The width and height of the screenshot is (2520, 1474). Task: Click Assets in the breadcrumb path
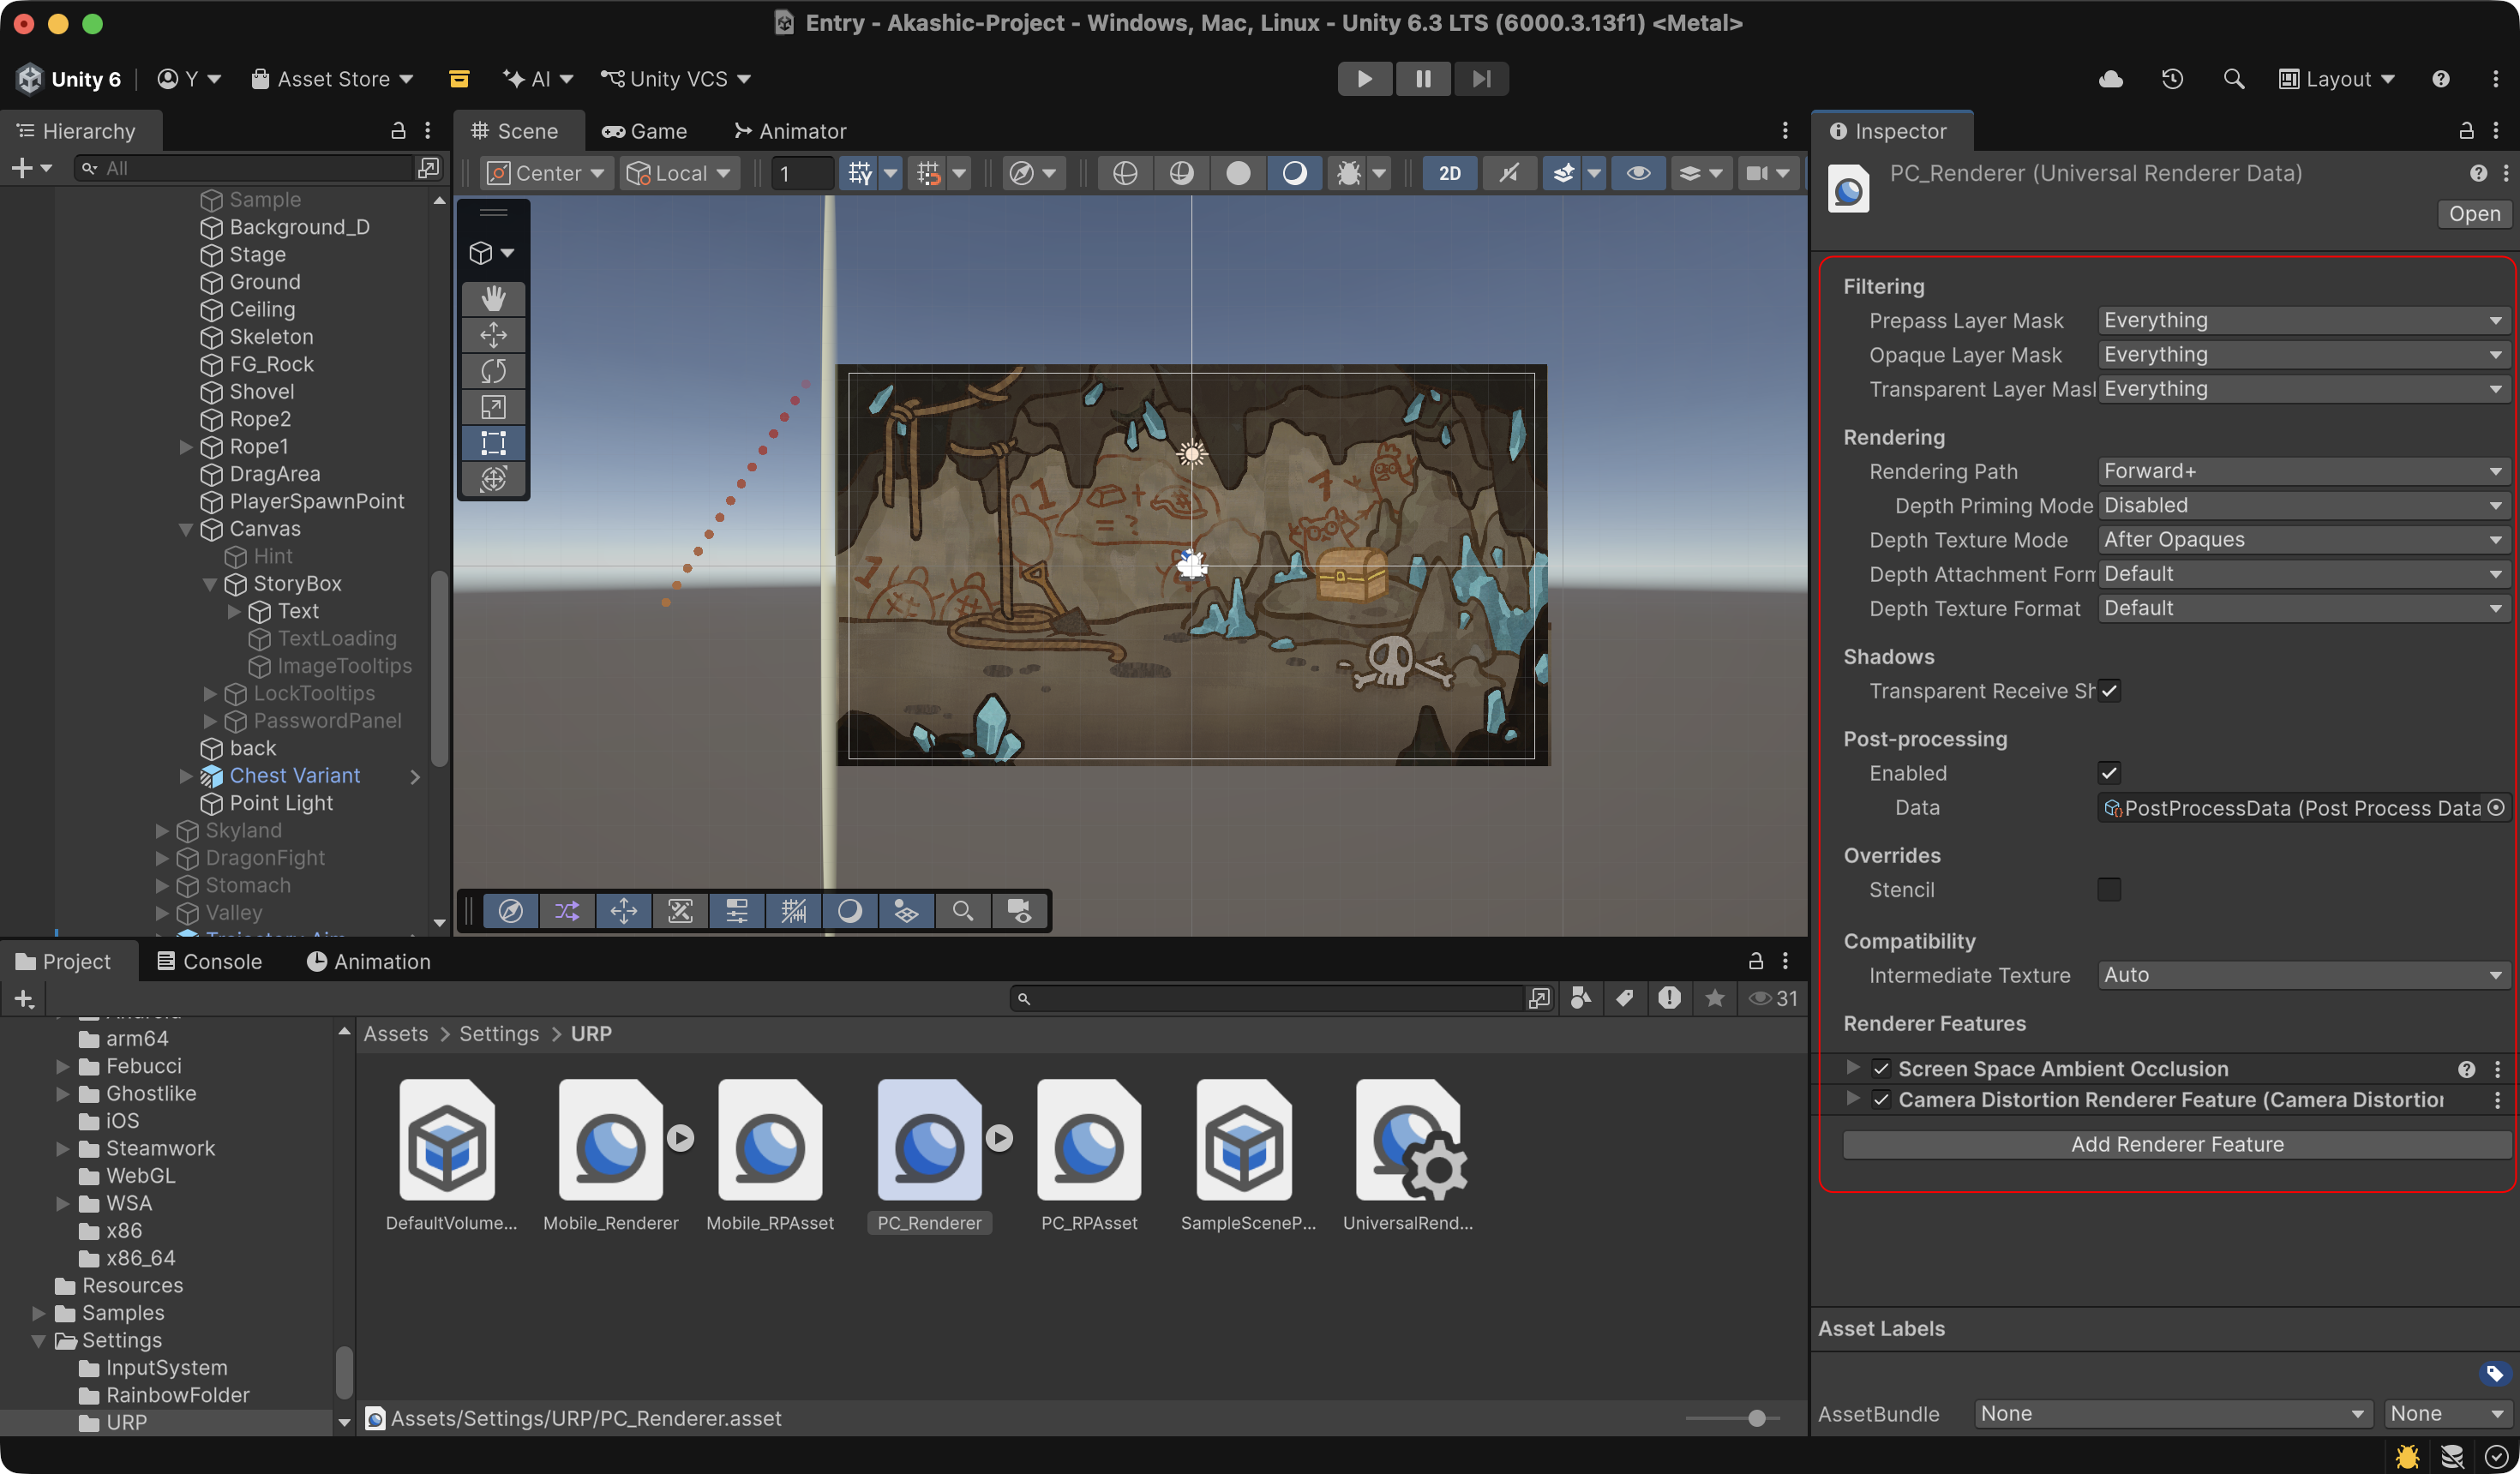(x=396, y=1034)
